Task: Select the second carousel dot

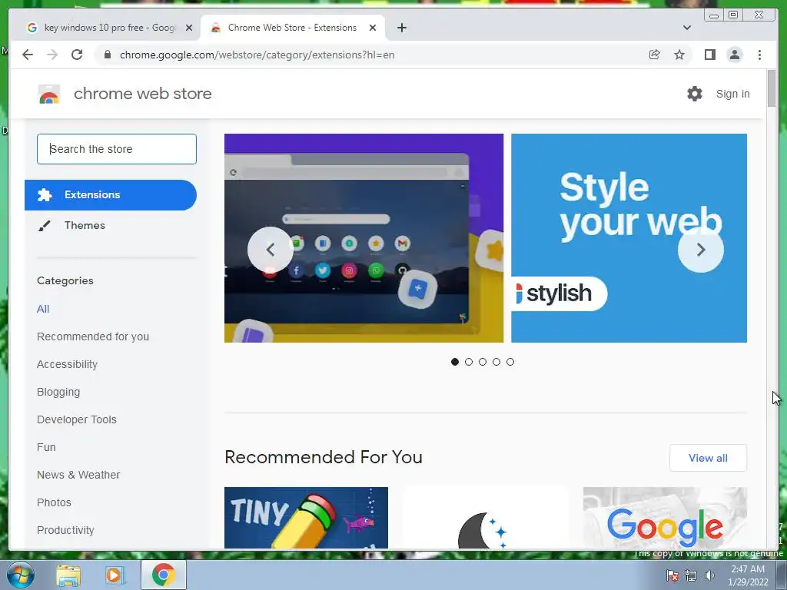Action: [469, 362]
